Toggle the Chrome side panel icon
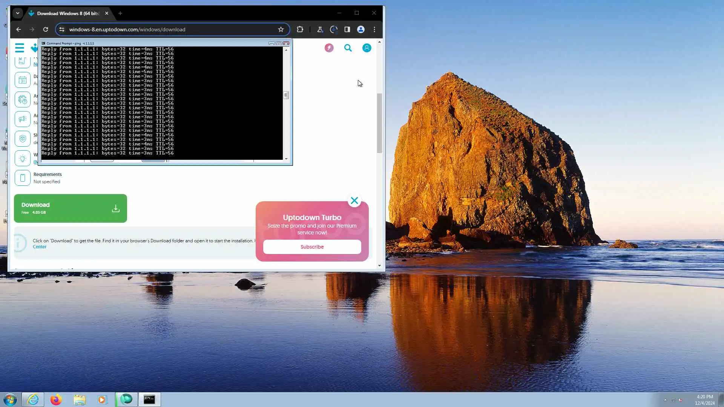The height and width of the screenshot is (407, 724). pos(347,29)
